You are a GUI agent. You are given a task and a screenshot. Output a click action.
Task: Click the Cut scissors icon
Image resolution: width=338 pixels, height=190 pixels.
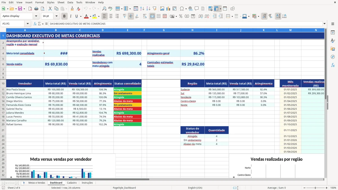[x=50, y=9]
